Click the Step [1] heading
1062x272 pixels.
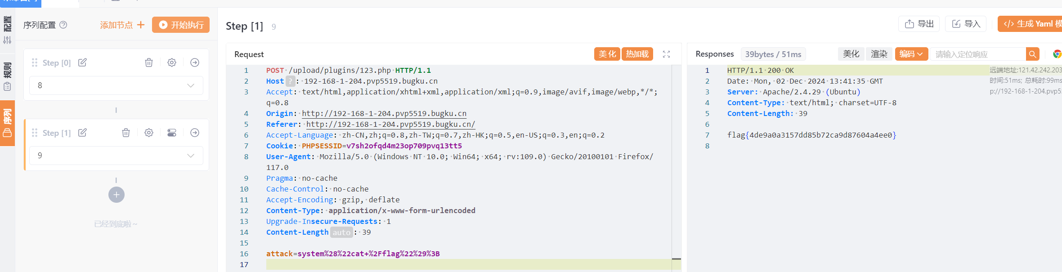tap(244, 26)
